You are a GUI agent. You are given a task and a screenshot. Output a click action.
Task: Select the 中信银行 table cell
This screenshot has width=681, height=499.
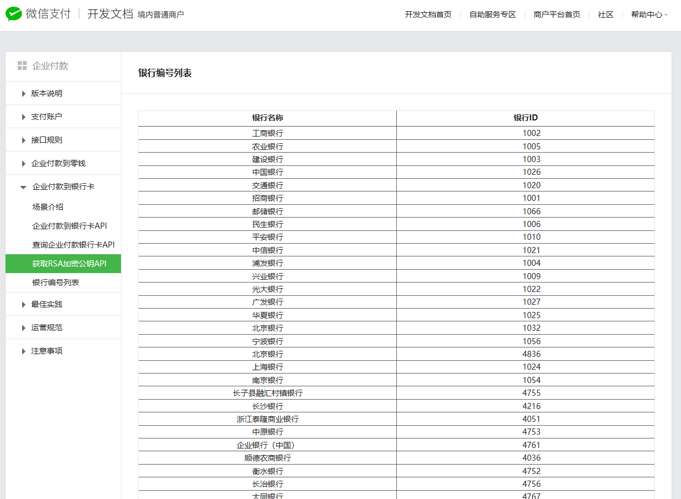click(x=268, y=250)
